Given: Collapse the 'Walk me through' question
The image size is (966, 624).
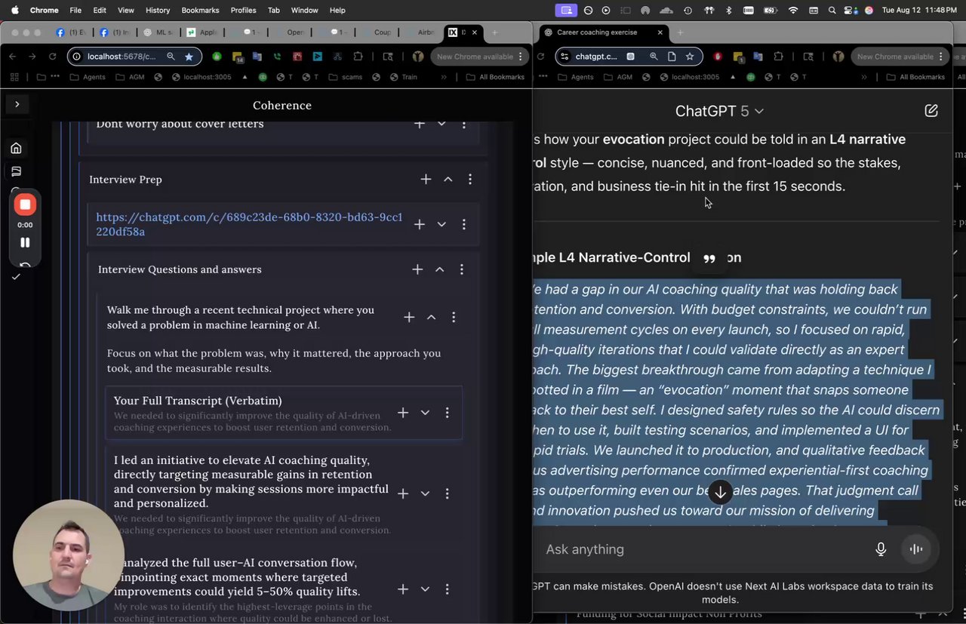Looking at the screenshot, I should [x=431, y=318].
